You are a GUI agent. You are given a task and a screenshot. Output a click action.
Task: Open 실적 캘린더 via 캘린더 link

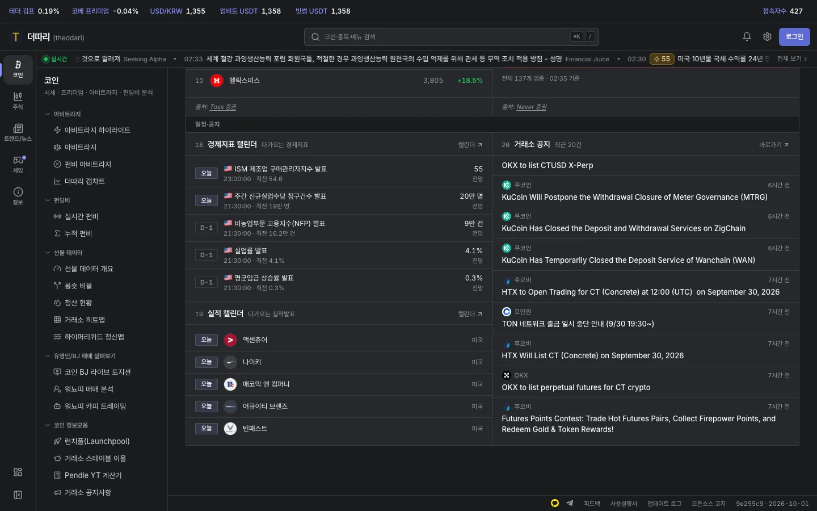[470, 314]
